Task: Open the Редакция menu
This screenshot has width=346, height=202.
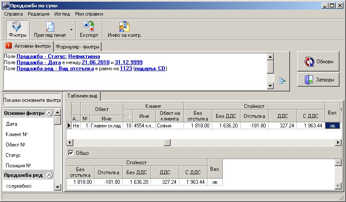Action: click(x=38, y=14)
